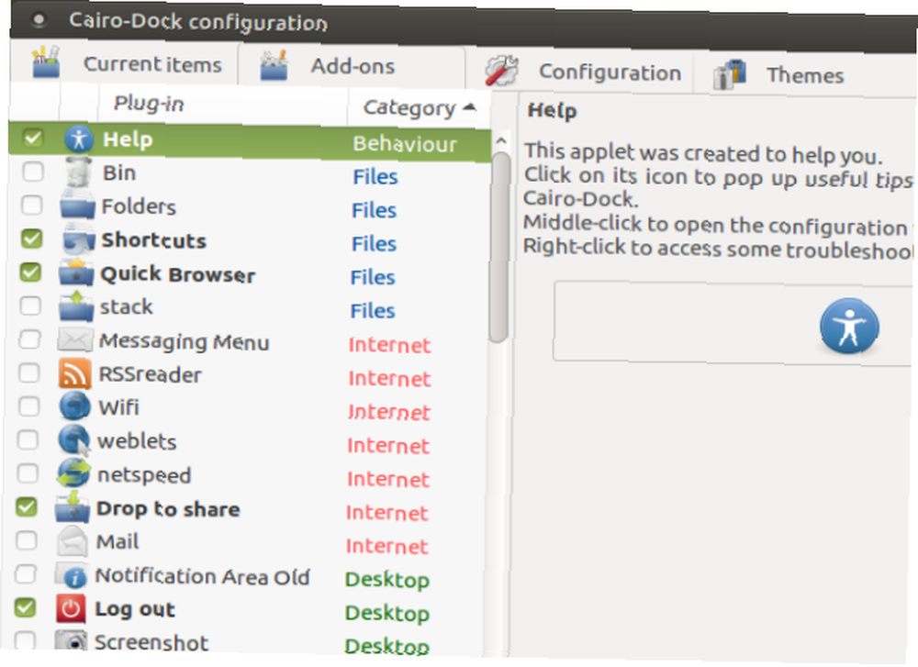The height and width of the screenshot is (667, 918).
Task: Select the Log out plug-in name
Action: pyautogui.click(x=135, y=610)
